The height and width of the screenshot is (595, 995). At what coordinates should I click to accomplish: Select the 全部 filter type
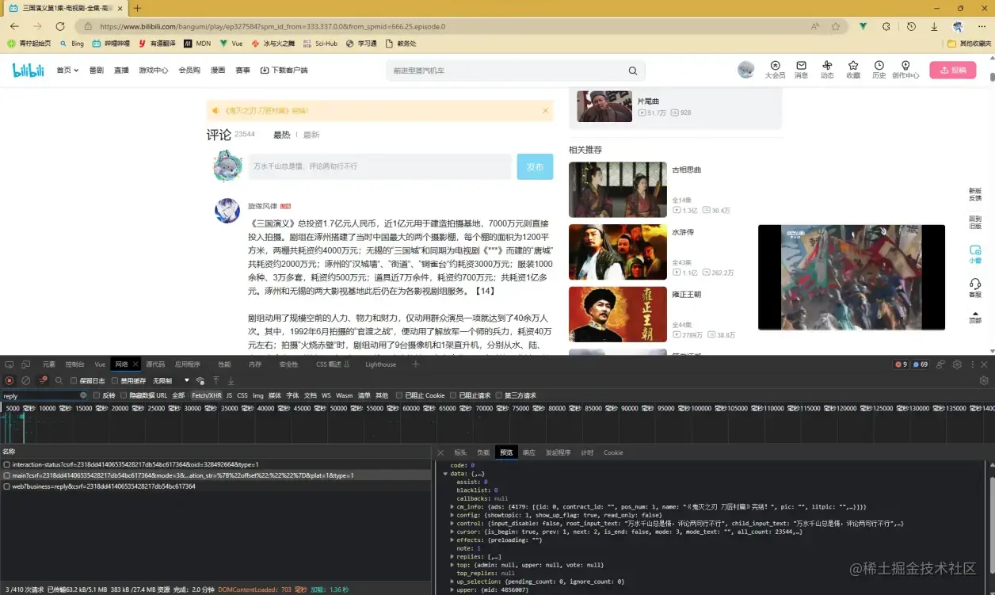(x=178, y=395)
